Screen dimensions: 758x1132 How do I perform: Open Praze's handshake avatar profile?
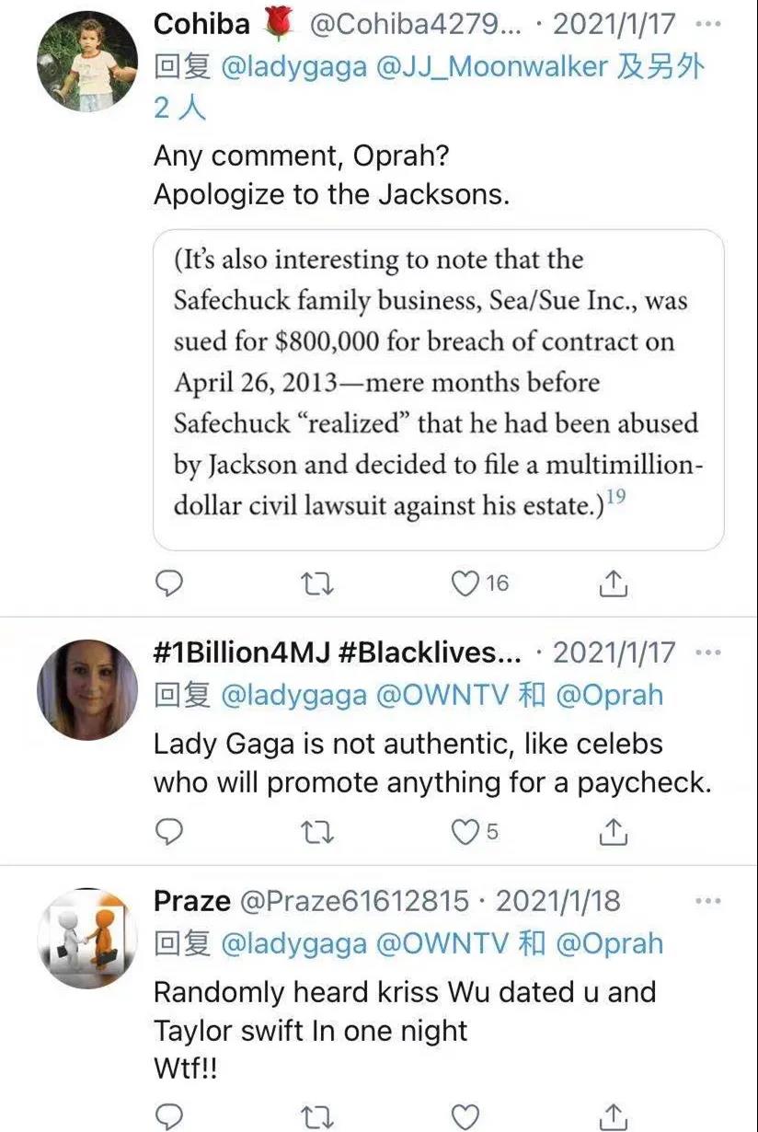pyautogui.click(x=87, y=938)
